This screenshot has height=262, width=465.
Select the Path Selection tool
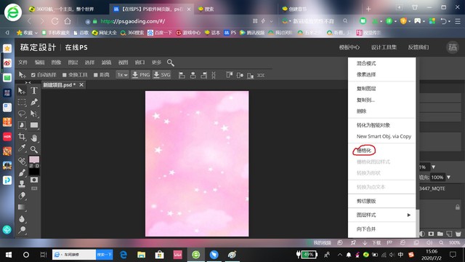[x=34, y=114]
